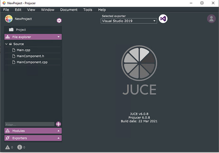
Task: Open the MainComponent.cpp file
Action: [x=33, y=62]
